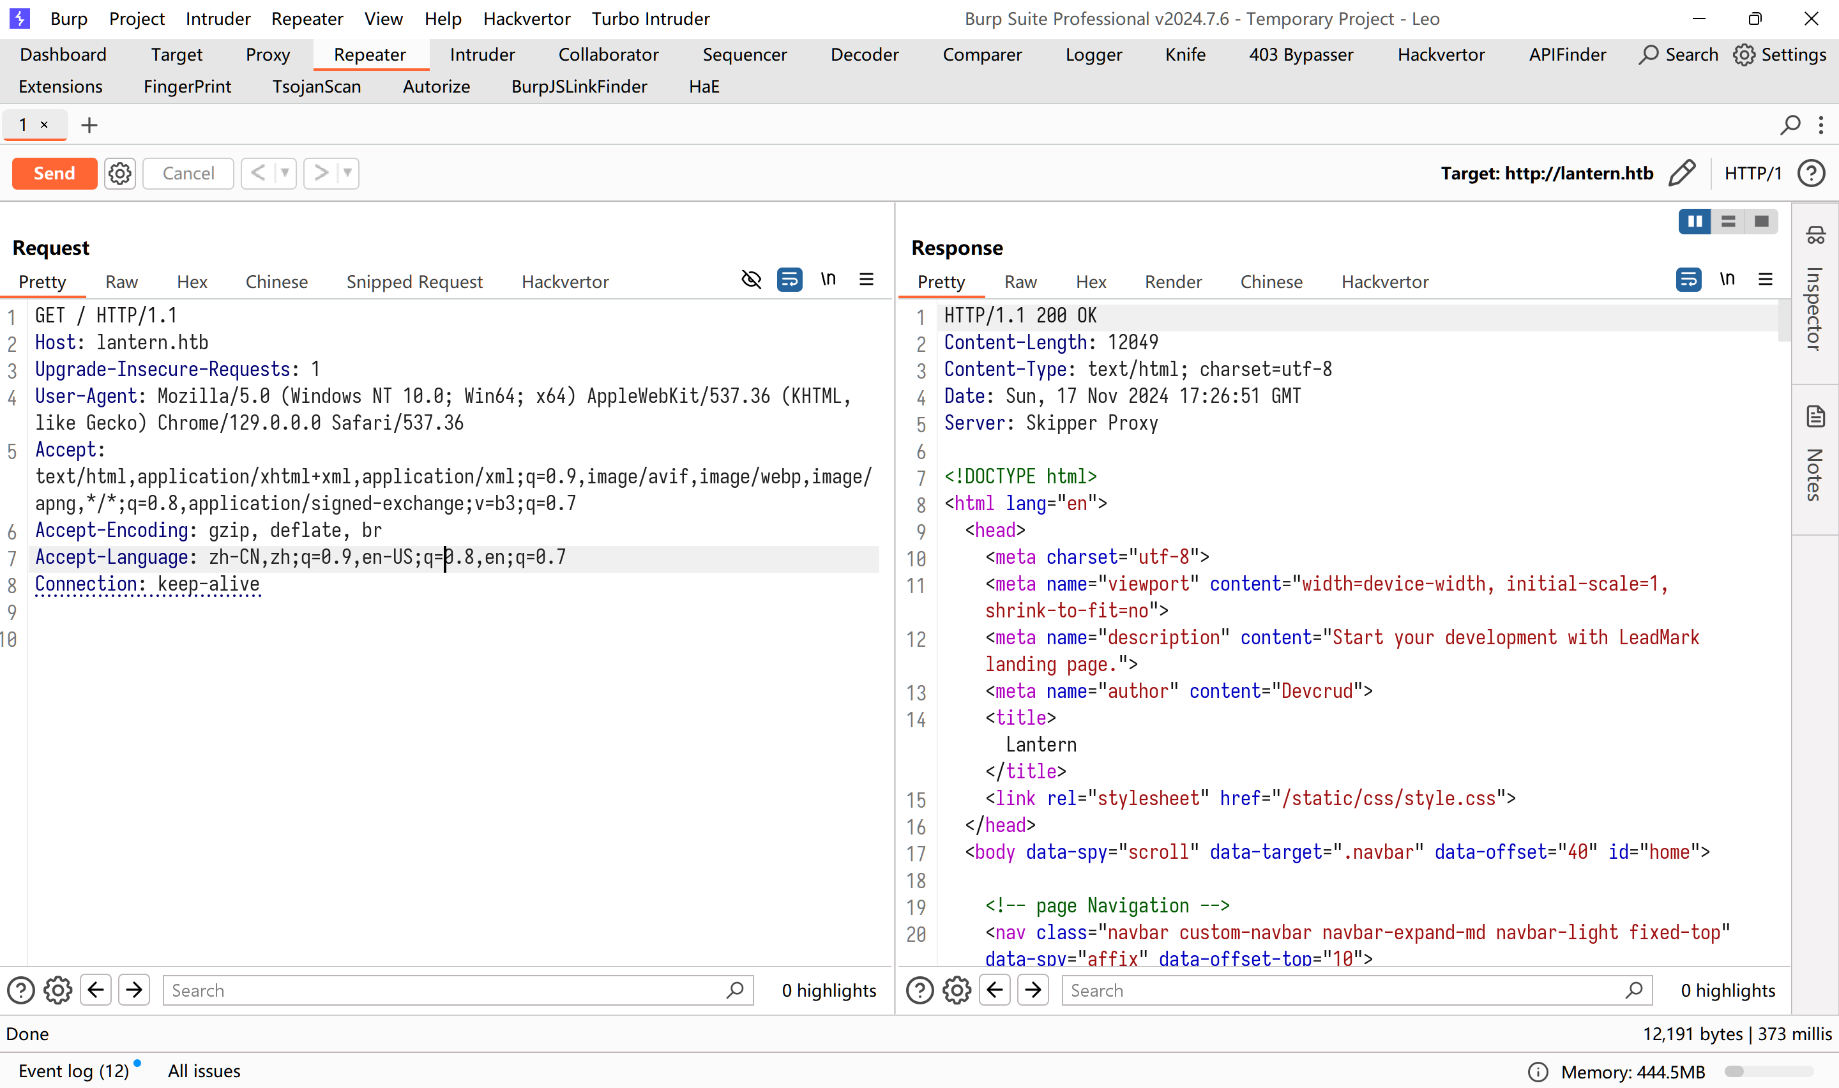Send the request
Screen dimensions: 1839x1088
(x=54, y=174)
